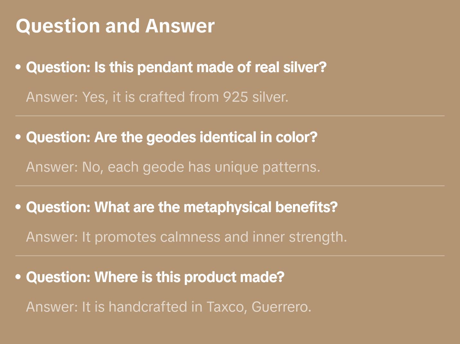
Task: Click the bullet beside the product origin question
Action: [18, 277]
